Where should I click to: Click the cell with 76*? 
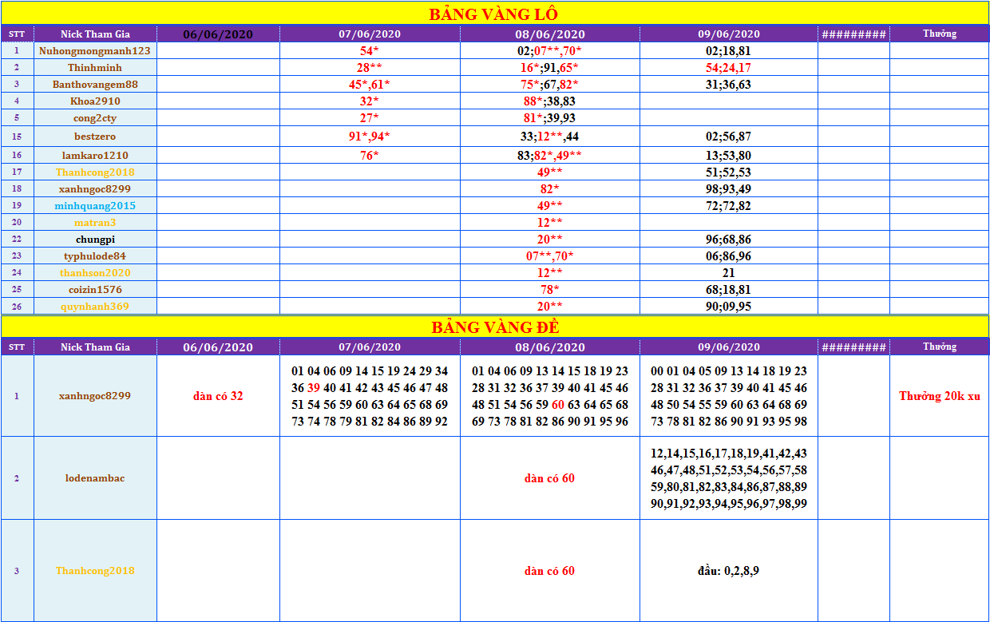point(370,155)
